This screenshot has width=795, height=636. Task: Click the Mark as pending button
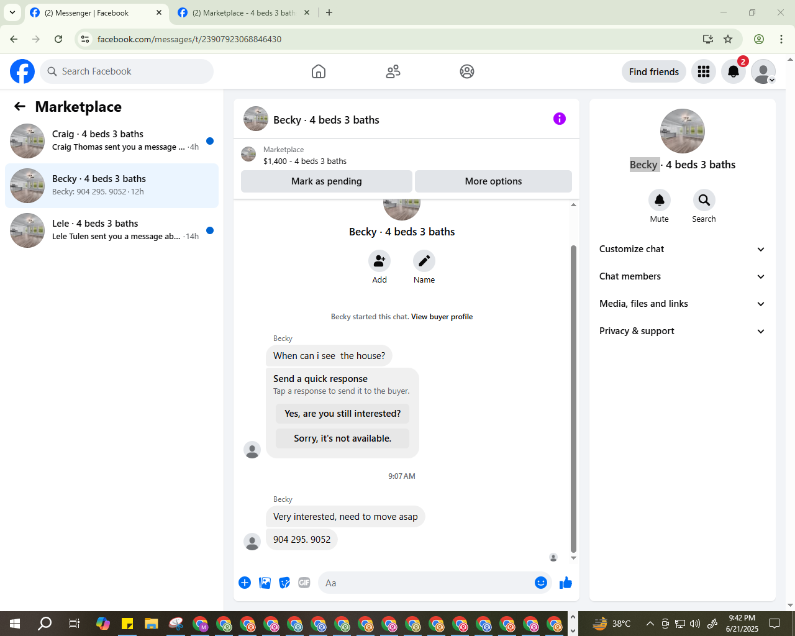point(327,181)
